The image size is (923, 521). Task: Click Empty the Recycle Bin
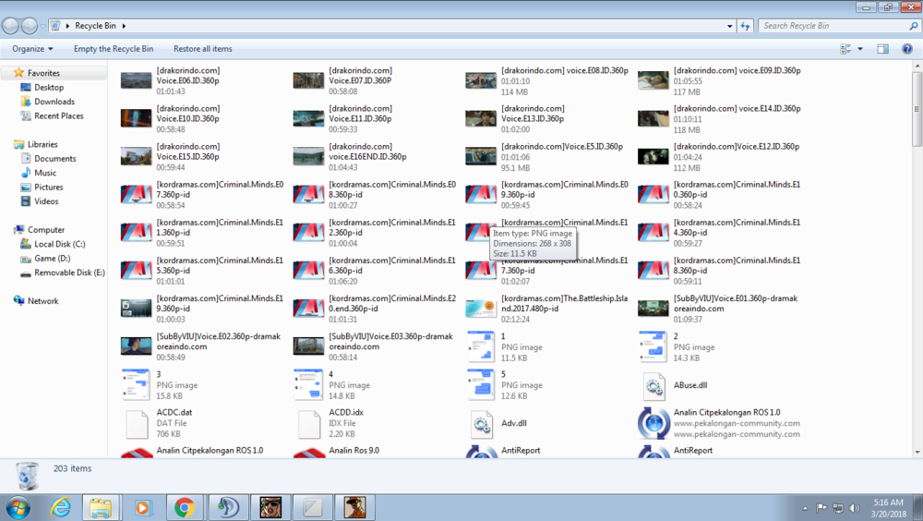[114, 49]
